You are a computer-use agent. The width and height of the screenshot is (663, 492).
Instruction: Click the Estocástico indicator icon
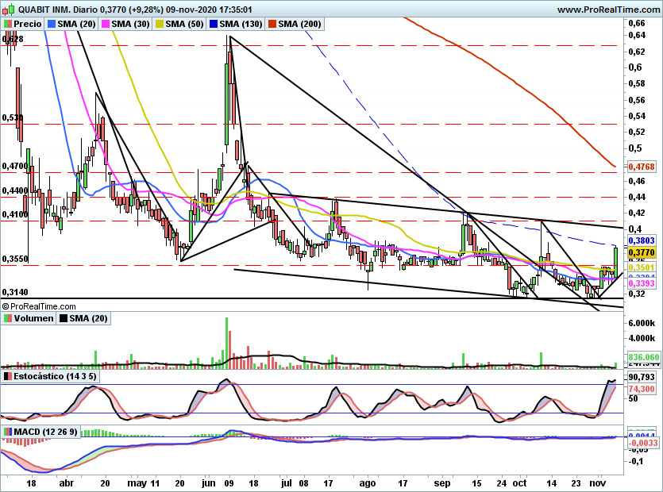(8, 376)
